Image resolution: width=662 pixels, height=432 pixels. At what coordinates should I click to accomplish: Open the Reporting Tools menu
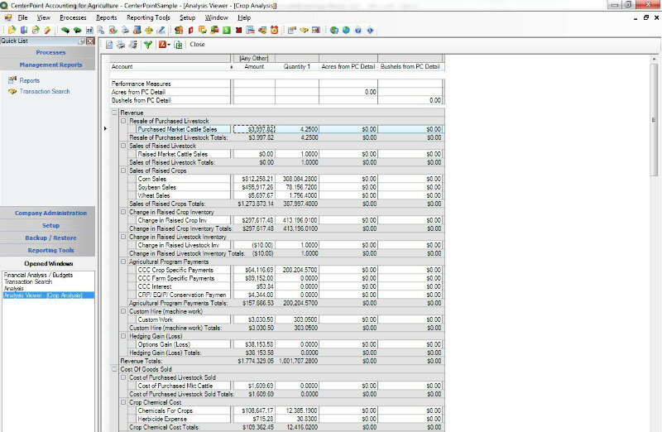150,17
